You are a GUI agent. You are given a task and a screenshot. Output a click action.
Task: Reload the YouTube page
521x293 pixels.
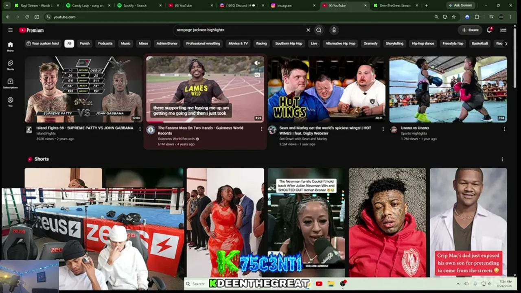click(27, 17)
